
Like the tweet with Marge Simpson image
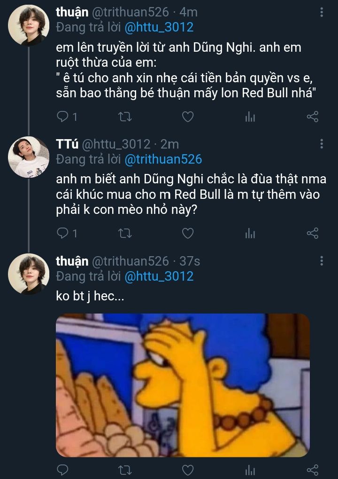coord(188,469)
